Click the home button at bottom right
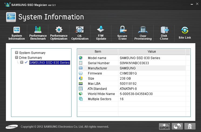Viewport: 201px width, 132px height. tap(190, 126)
